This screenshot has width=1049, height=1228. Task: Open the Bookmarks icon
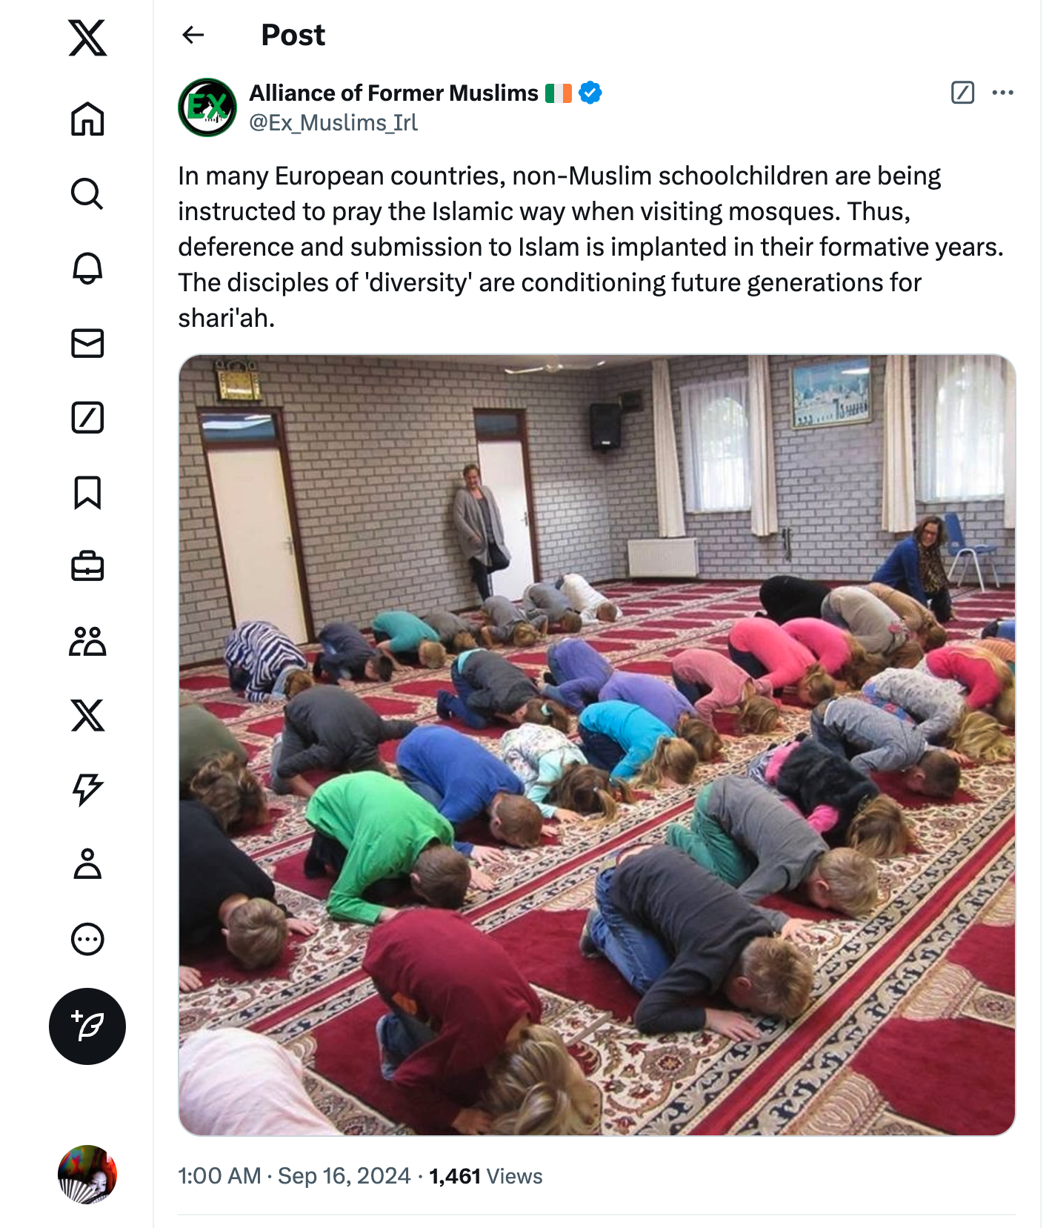coord(87,493)
